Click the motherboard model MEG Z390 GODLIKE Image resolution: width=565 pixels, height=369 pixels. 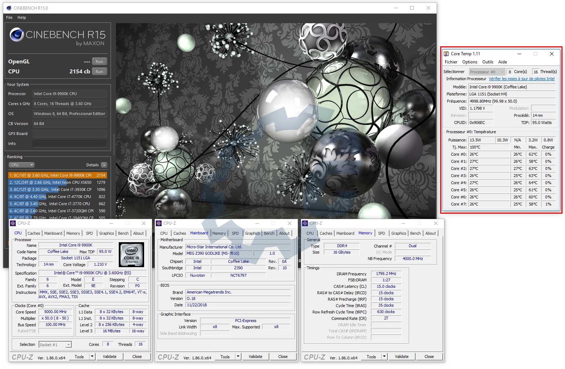pyautogui.click(x=219, y=253)
